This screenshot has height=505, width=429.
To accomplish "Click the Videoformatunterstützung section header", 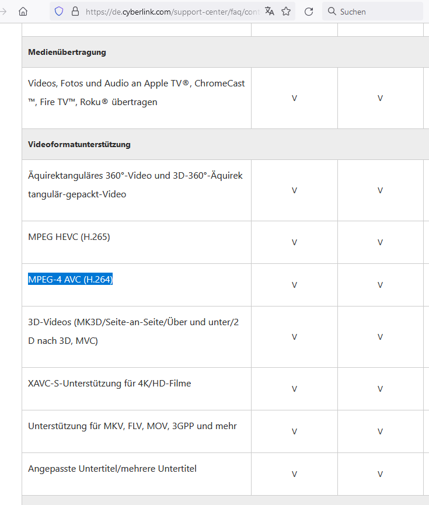I will coord(79,144).
